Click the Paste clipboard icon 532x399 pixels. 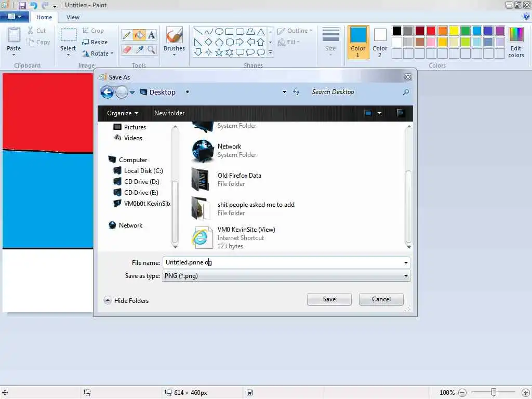(x=14, y=35)
